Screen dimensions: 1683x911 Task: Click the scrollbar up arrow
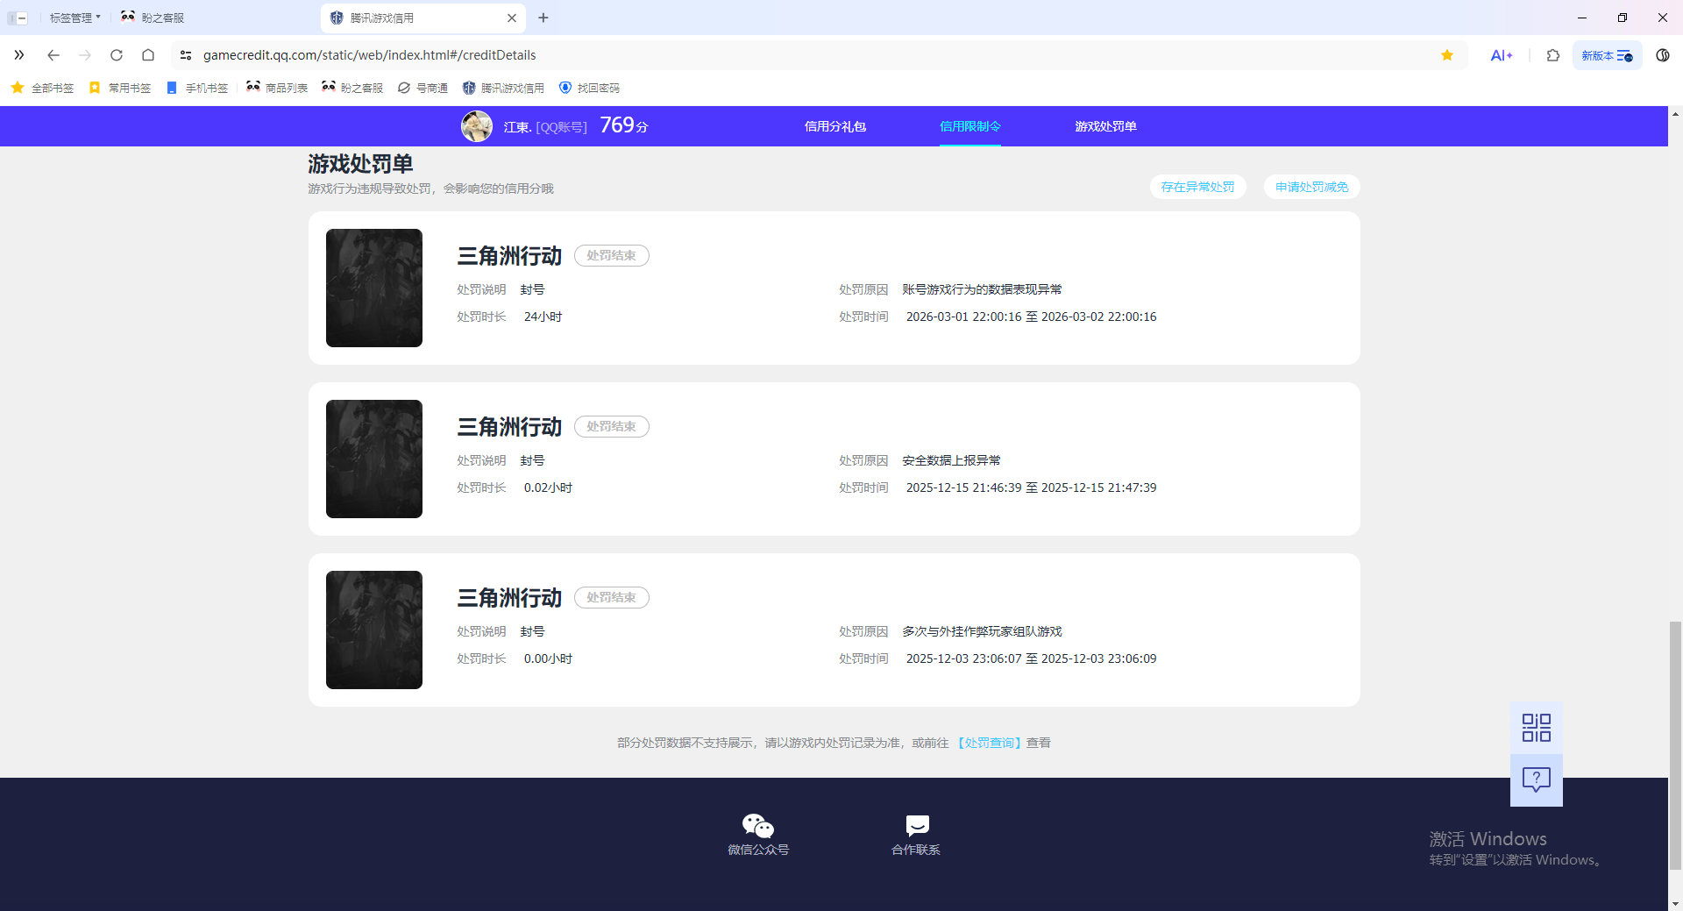point(1676,114)
